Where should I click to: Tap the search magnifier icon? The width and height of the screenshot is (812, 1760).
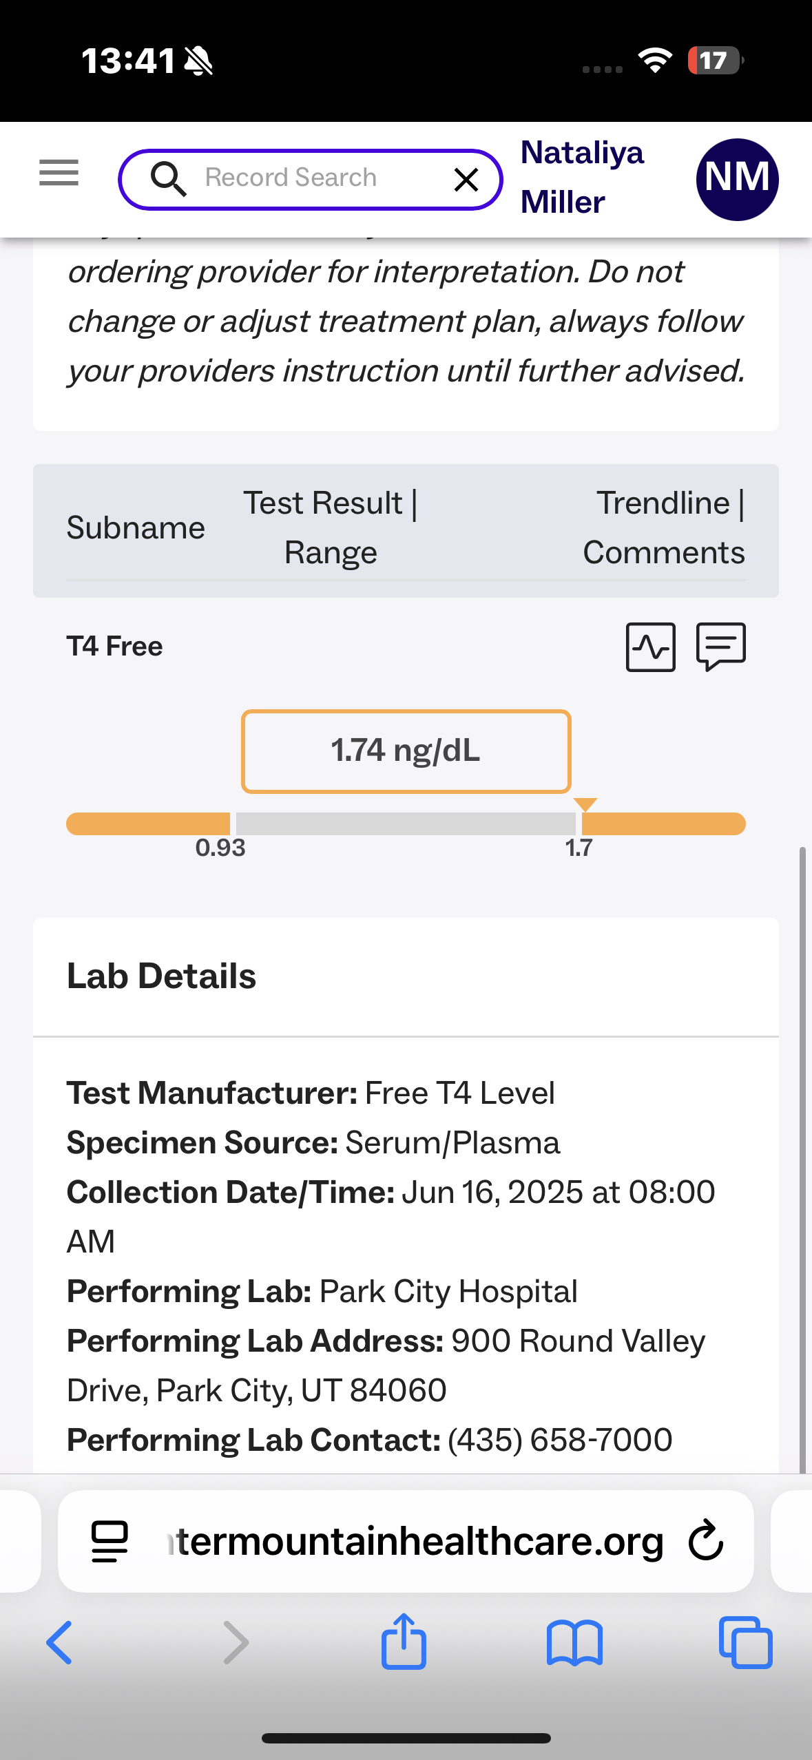[168, 179]
